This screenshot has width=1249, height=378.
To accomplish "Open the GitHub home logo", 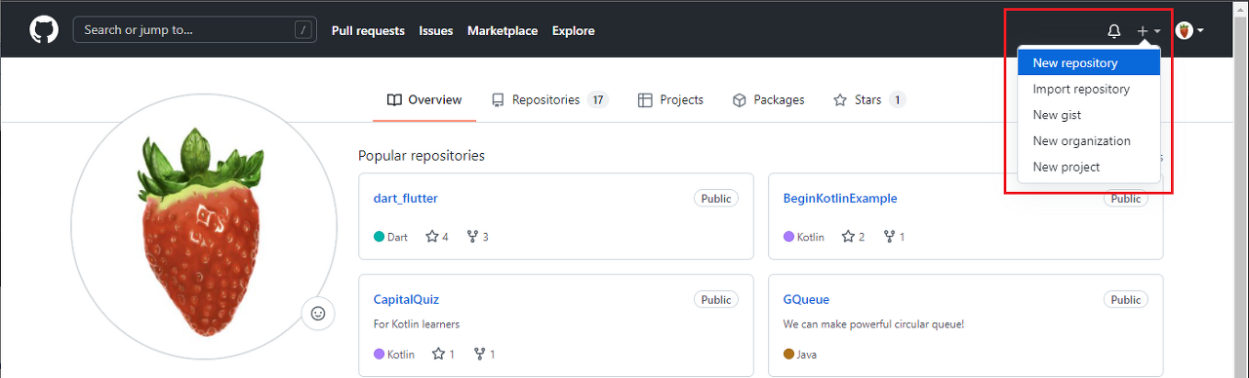I will point(44,30).
